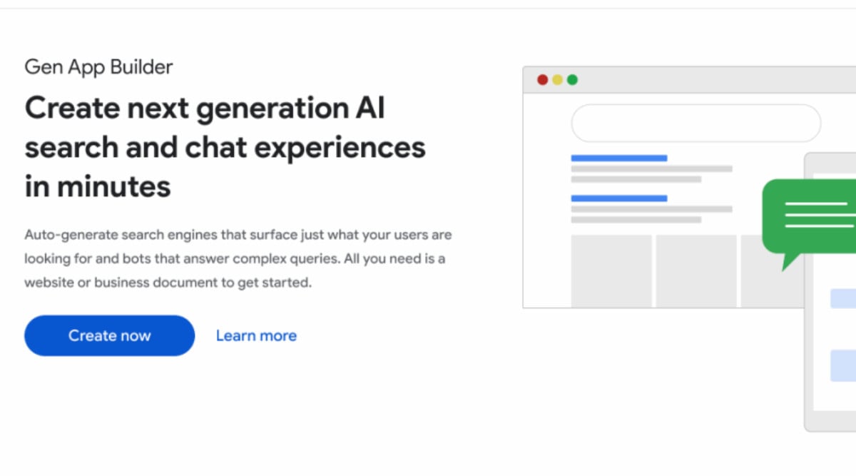The image size is (856, 476).
Task: Click the first blue search result link
Action: [x=618, y=157]
